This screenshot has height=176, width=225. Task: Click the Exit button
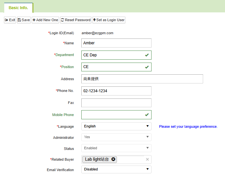click(x=10, y=20)
